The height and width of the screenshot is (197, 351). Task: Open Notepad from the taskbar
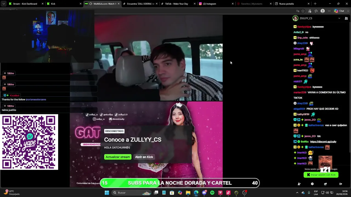[164, 193]
